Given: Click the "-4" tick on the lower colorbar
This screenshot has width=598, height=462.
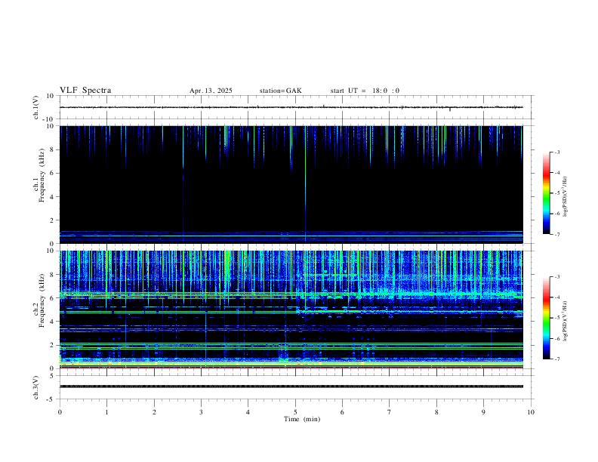Looking at the screenshot, I should (x=557, y=297).
